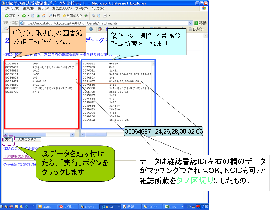This screenshot has height=210, width=270.
Task: Click the JP language indicator in taskbar
Action: coord(189,207)
